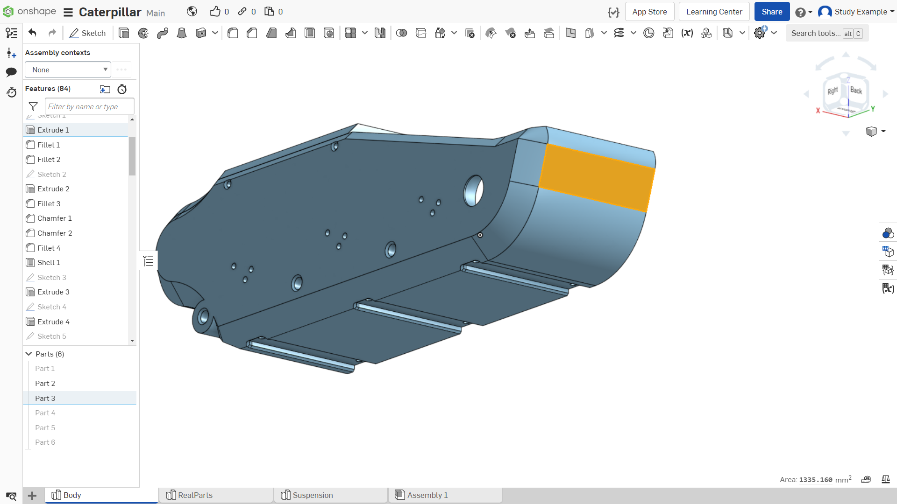Select the Split tool icon
Screen dimensions: 897x504
pos(421,33)
